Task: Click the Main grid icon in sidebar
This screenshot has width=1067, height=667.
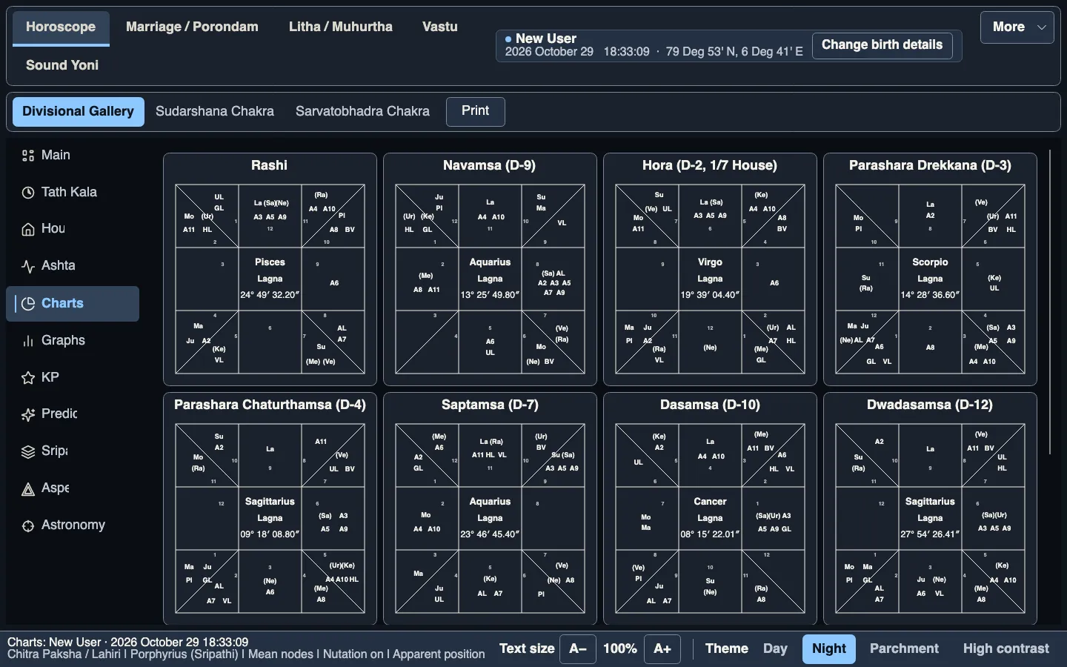Action: click(x=28, y=156)
